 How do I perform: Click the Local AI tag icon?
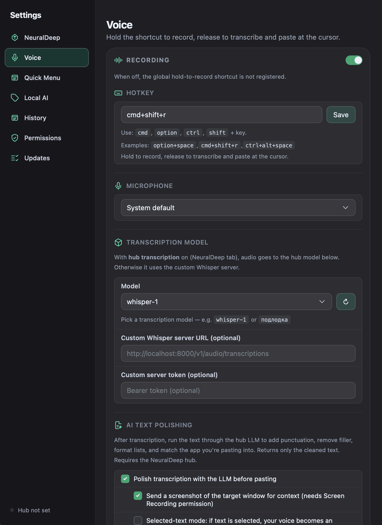(15, 98)
